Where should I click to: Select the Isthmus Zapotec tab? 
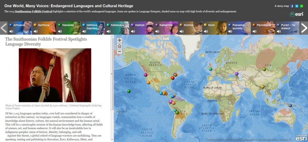click(93, 28)
